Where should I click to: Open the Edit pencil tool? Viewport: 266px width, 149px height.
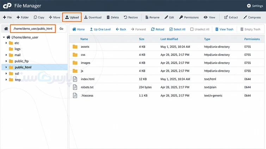(x=169, y=17)
